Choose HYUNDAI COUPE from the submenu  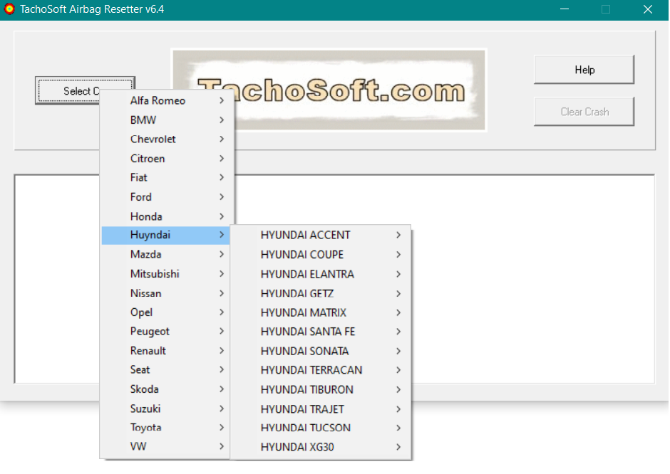[321, 255]
